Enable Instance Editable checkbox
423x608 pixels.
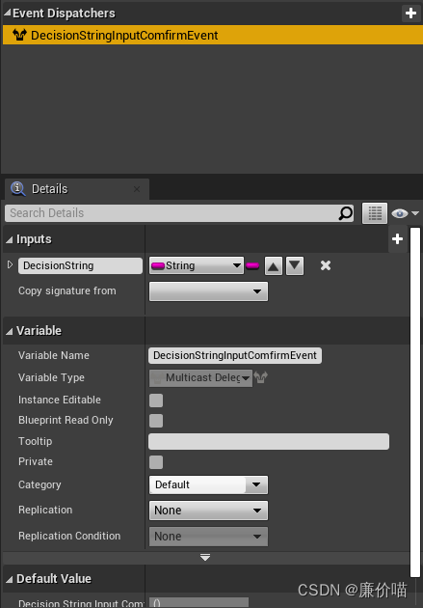[x=156, y=401]
